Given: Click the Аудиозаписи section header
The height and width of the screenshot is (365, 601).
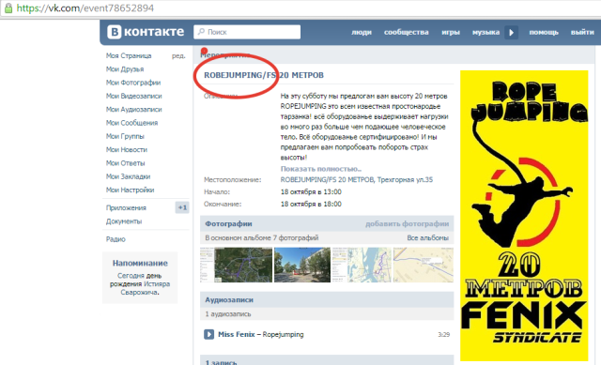Looking at the screenshot, I should click(229, 300).
